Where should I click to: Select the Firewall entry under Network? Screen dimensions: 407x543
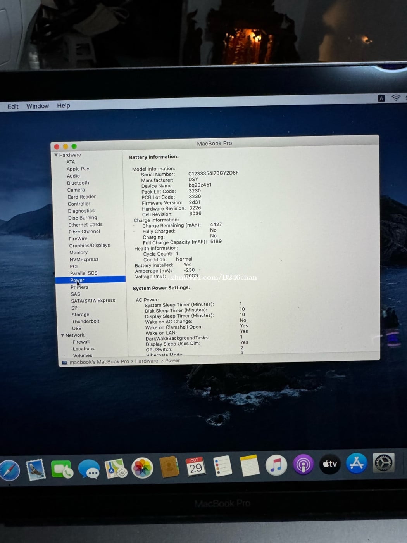(x=81, y=342)
